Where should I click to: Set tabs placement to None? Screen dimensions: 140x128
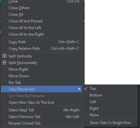[110, 115]
